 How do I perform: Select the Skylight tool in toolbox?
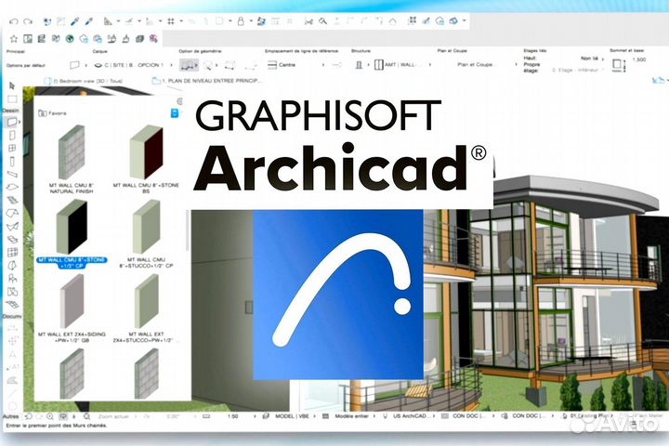coord(12,239)
